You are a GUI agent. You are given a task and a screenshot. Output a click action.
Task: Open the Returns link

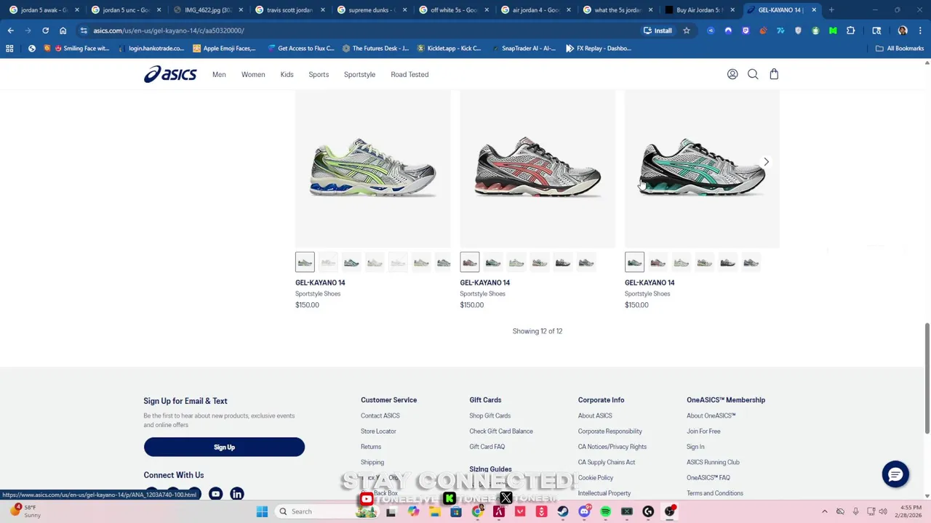[371, 447]
